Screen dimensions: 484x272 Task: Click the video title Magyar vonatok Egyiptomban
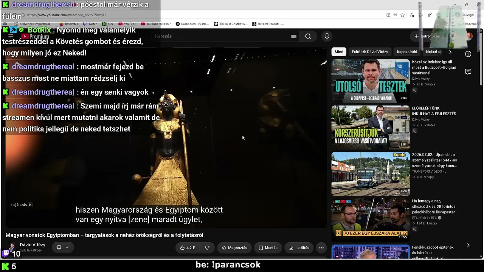pyautogui.click(x=104, y=235)
